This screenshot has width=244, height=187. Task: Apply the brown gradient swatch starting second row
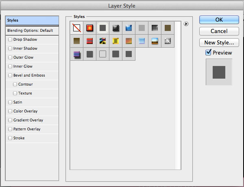[x=76, y=41]
